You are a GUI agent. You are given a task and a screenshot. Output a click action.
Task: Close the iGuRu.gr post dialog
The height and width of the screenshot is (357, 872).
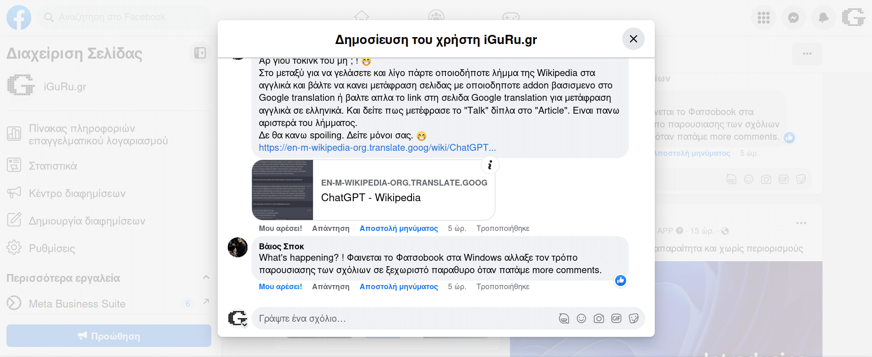click(x=633, y=39)
